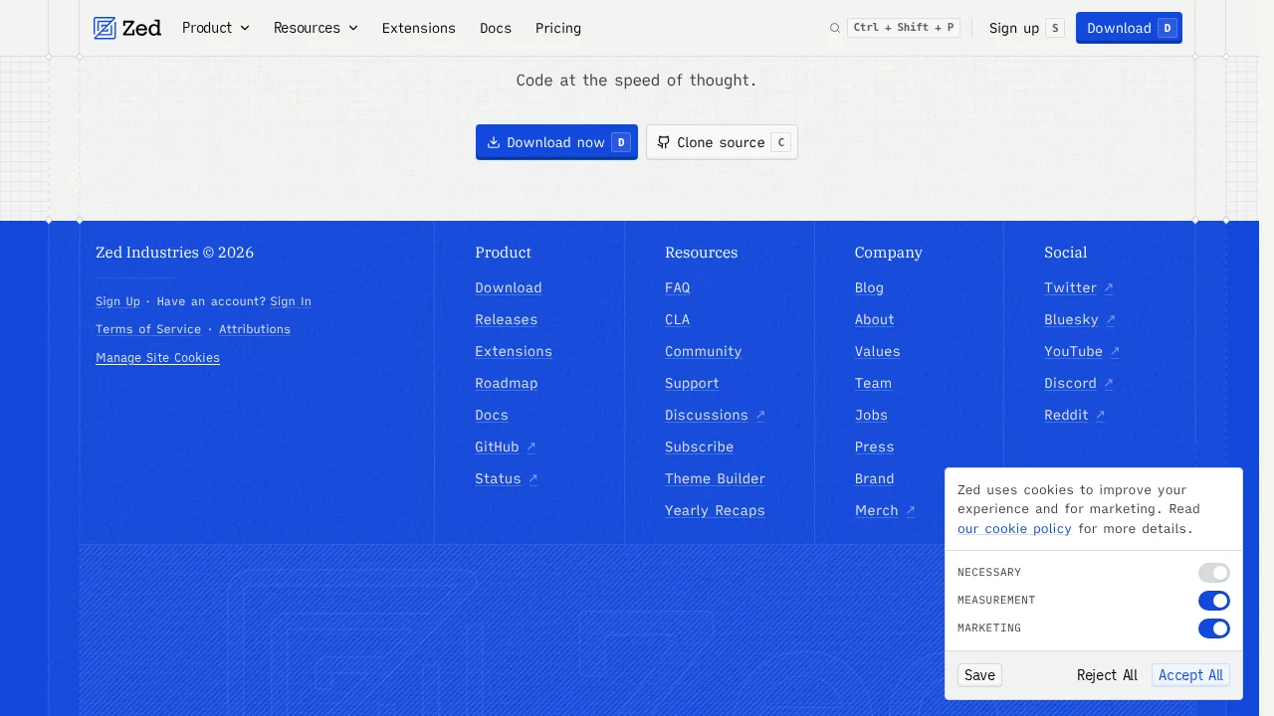Disable the Measurement cookies toggle
The width and height of the screenshot is (1274, 716).
click(x=1213, y=601)
